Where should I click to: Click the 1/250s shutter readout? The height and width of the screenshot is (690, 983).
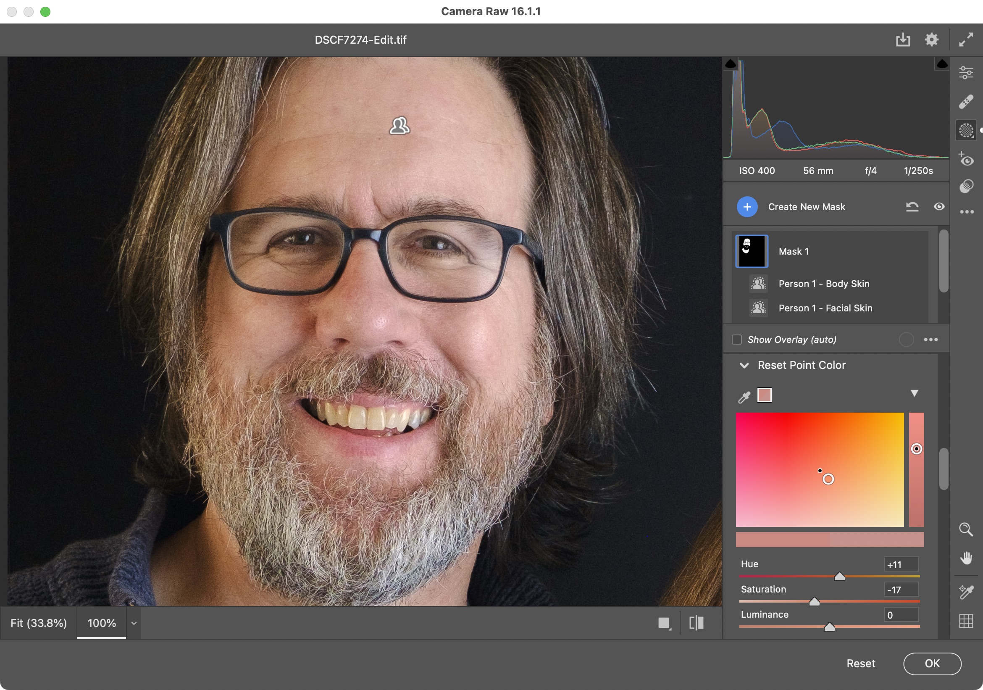pyautogui.click(x=918, y=171)
